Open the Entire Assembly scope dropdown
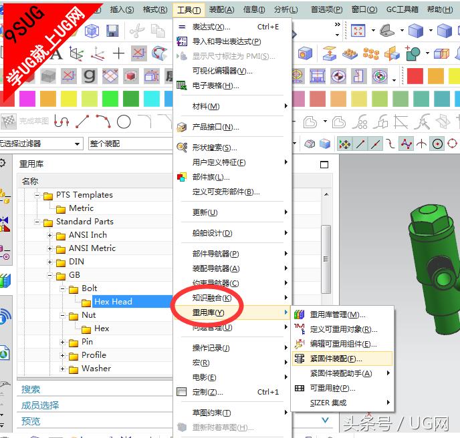The width and height of the screenshot is (460, 438). pos(130,144)
